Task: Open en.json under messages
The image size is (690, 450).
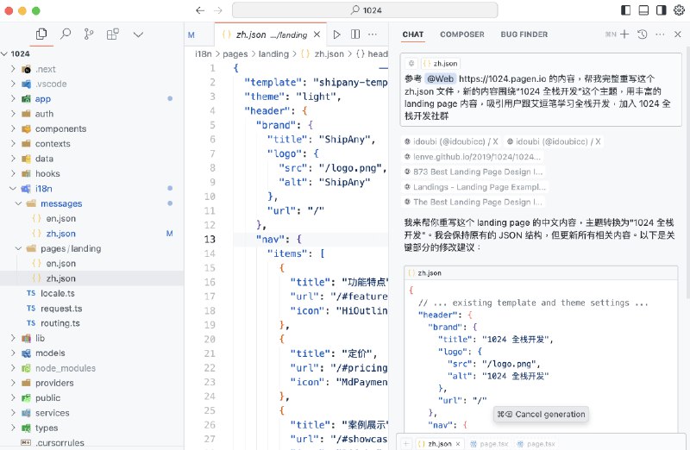Action: pos(60,218)
